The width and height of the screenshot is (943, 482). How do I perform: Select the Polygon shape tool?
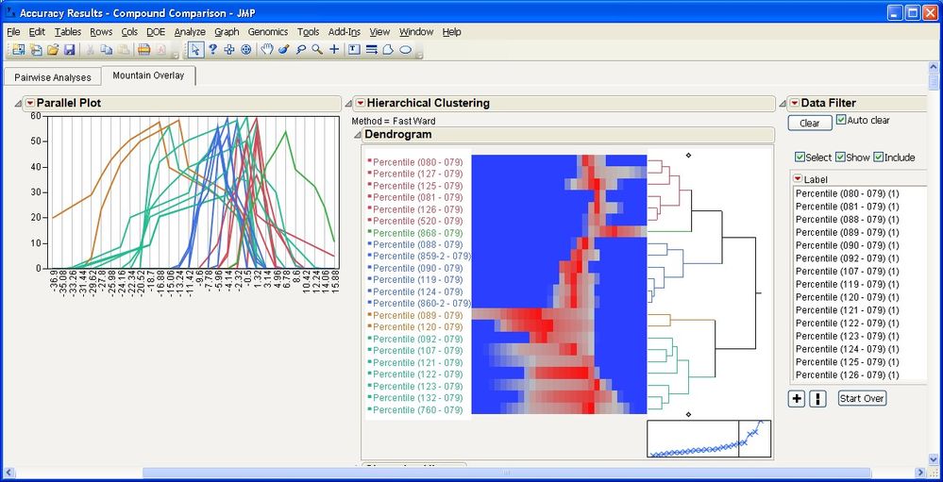pos(389,50)
